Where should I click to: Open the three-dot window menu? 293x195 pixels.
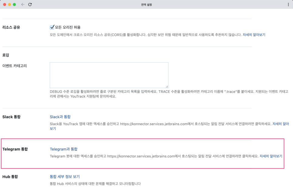(x=288, y=5)
